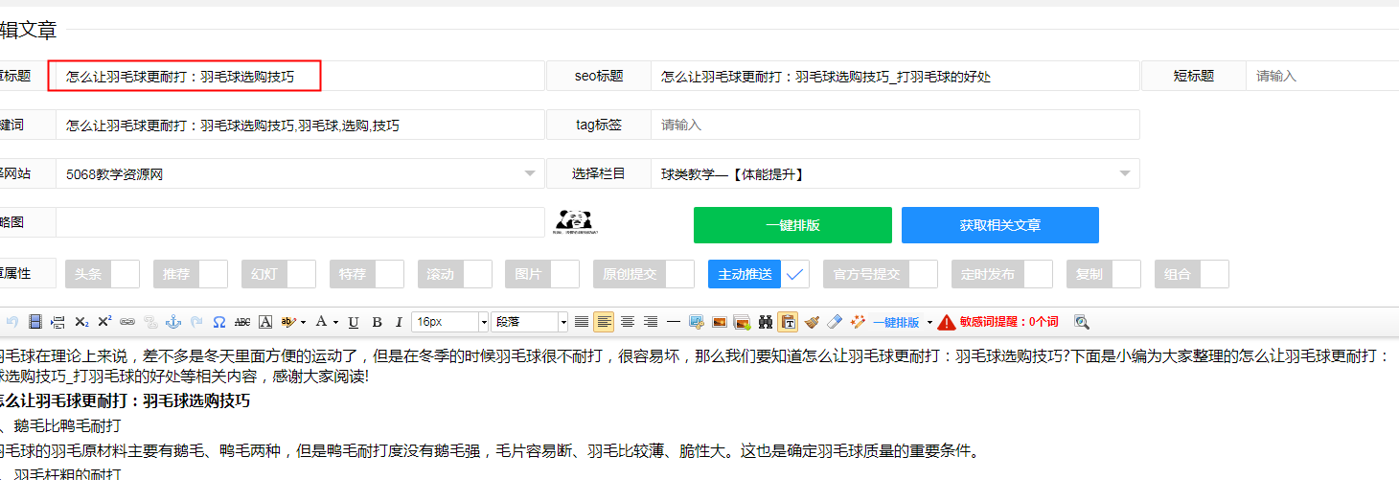The width and height of the screenshot is (1399, 480).
Task: Click the single image insert icon
Action: click(720, 322)
